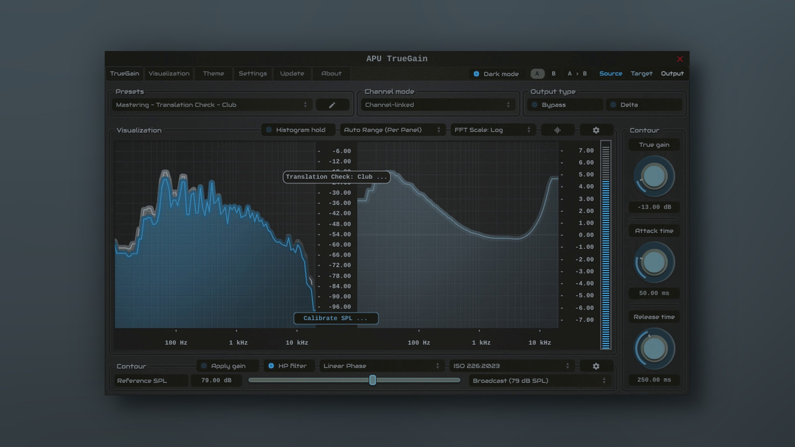This screenshot has height=447, width=795.
Task: Open Contour settings gear icon
Action: (596, 366)
